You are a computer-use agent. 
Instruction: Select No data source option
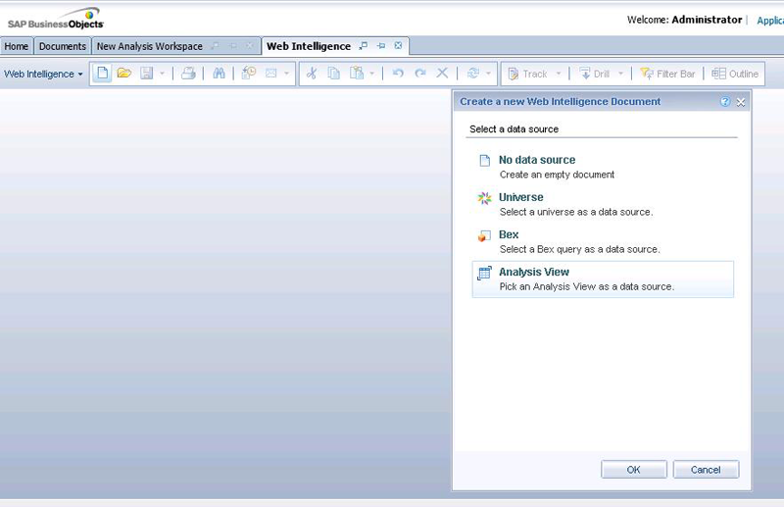(603, 167)
